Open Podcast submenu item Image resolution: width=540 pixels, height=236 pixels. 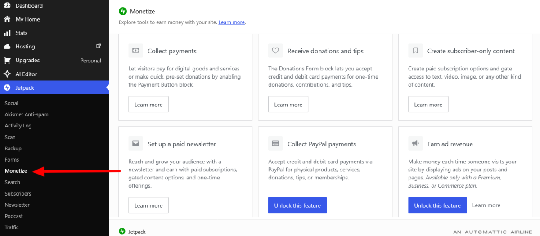(14, 216)
